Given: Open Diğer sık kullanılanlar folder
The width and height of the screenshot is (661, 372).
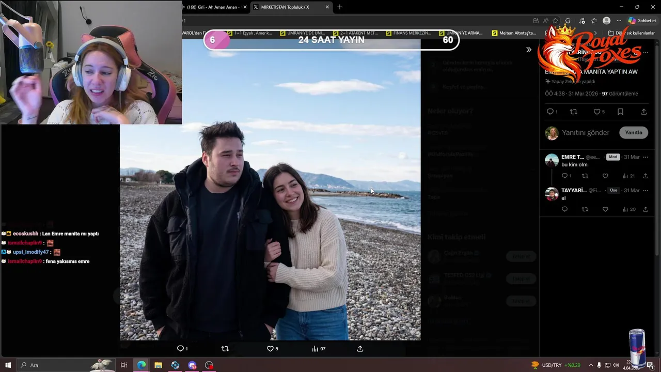Looking at the screenshot, I should (x=631, y=33).
